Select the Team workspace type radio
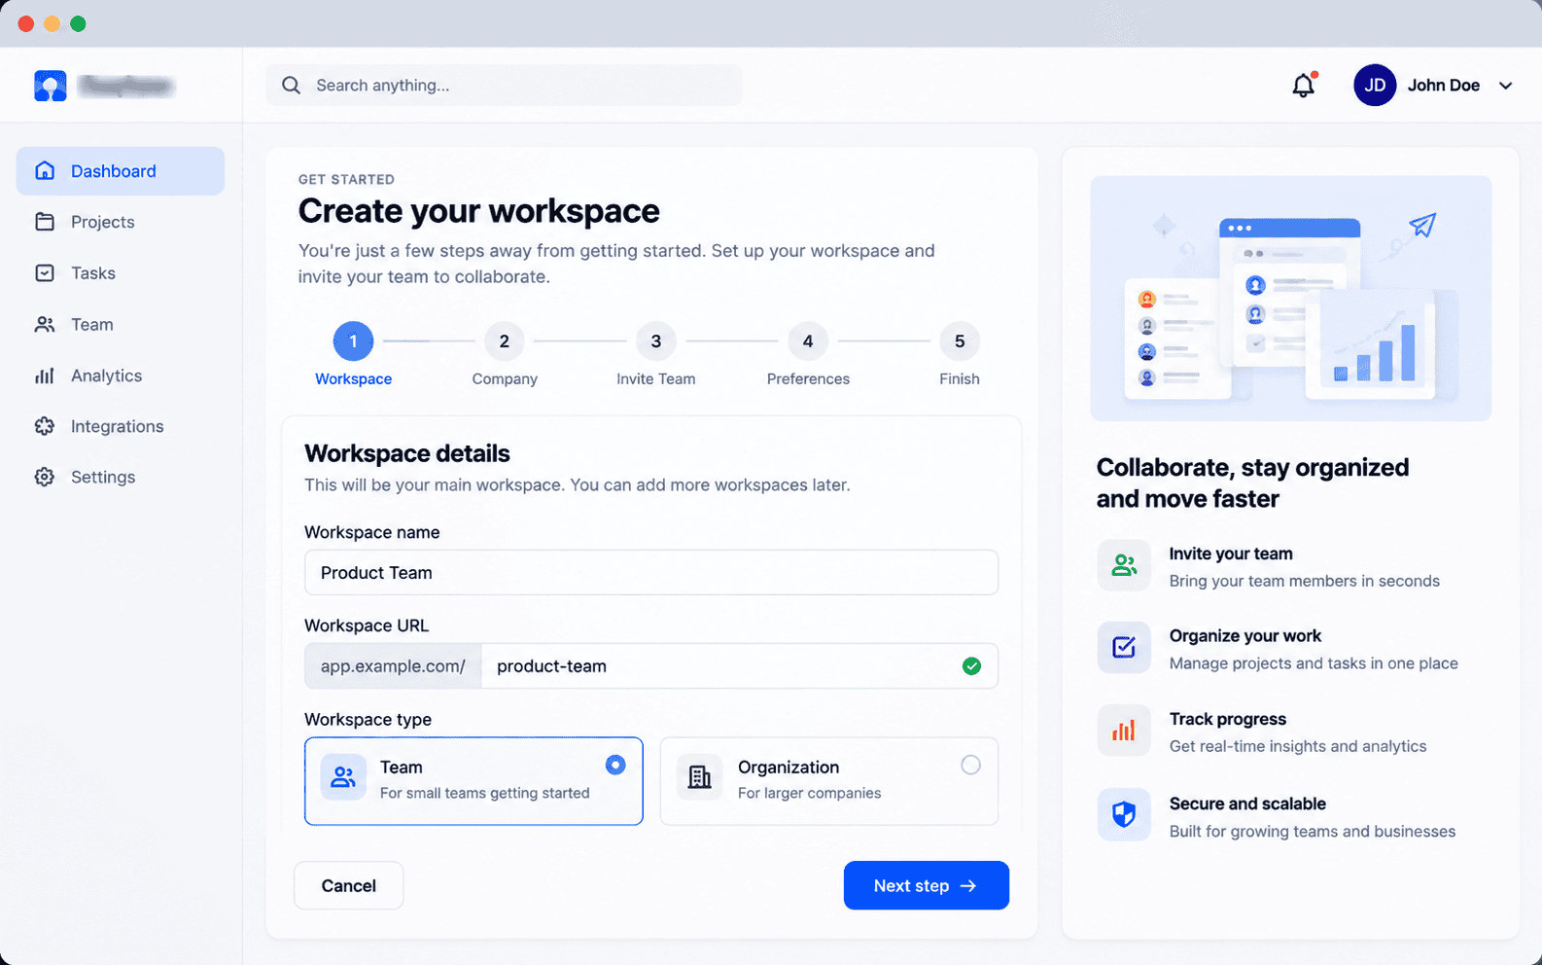The height and width of the screenshot is (965, 1542). tap(615, 766)
